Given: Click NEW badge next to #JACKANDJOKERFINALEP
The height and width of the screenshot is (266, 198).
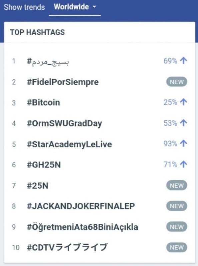Looking at the screenshot, I should click(x=177, y=206).
